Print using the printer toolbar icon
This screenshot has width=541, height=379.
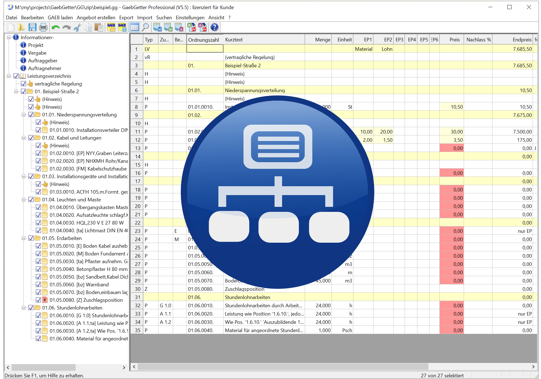click(x=43, y=27)
